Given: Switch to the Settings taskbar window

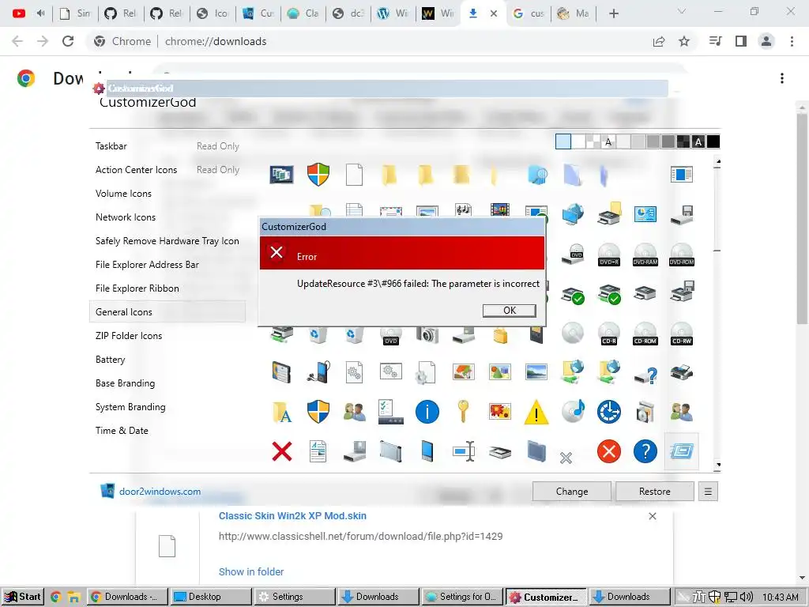Looking at the screenshot, I should [294, 597].
